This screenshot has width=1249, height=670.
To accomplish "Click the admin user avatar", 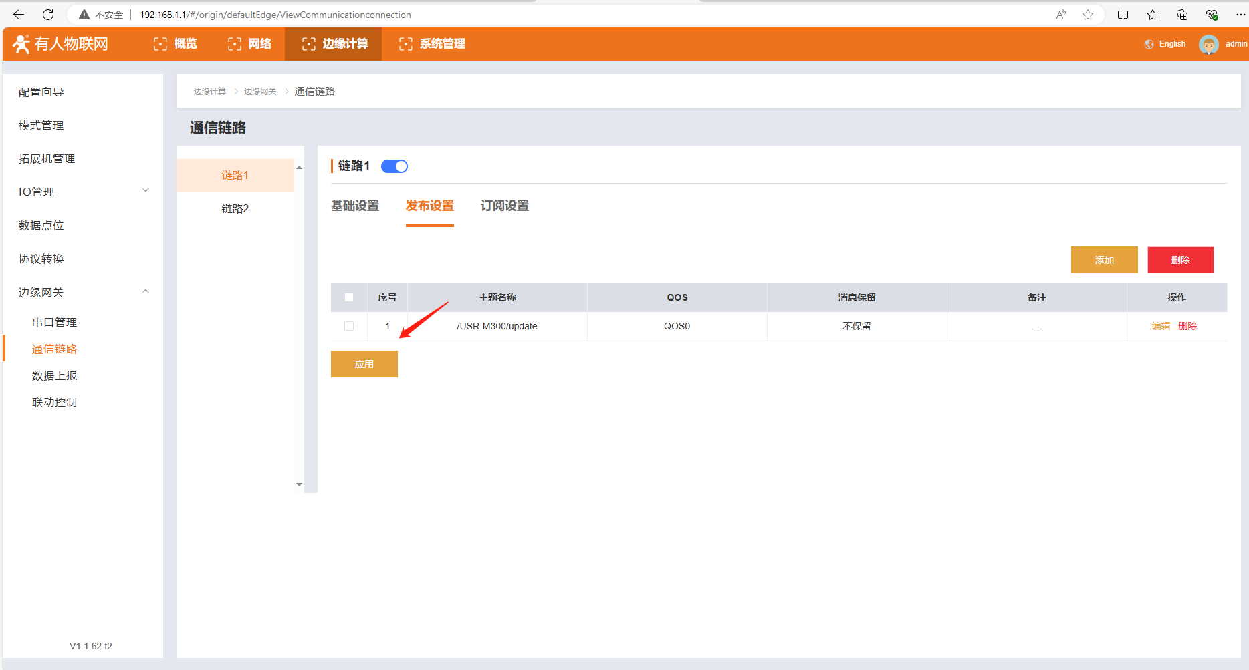I will click(1208, 45).
